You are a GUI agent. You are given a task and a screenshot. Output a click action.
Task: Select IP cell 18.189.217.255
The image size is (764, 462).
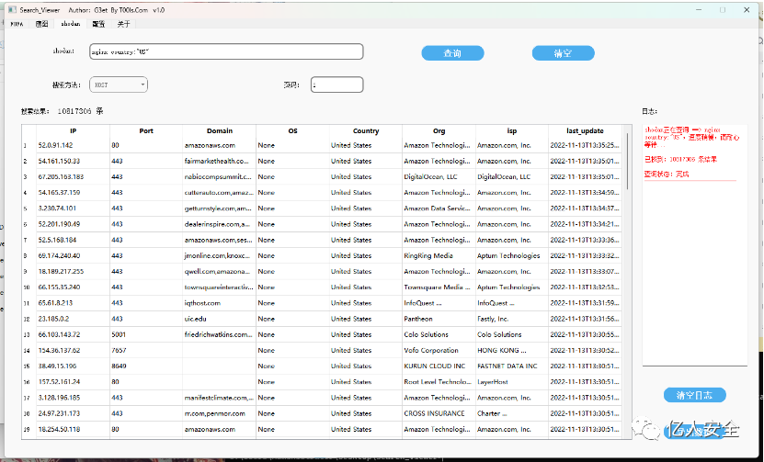coord(73,271)
